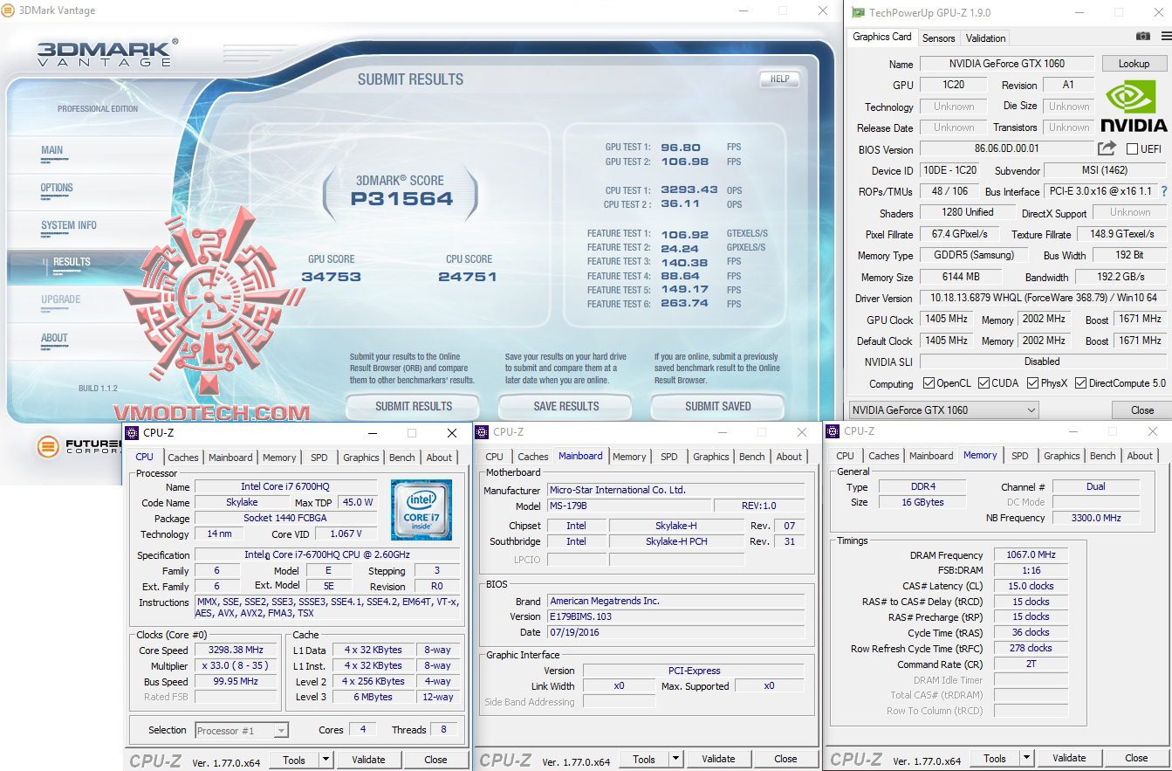Click the NVIDIA logo in GPU-Z

point(1134,107)
